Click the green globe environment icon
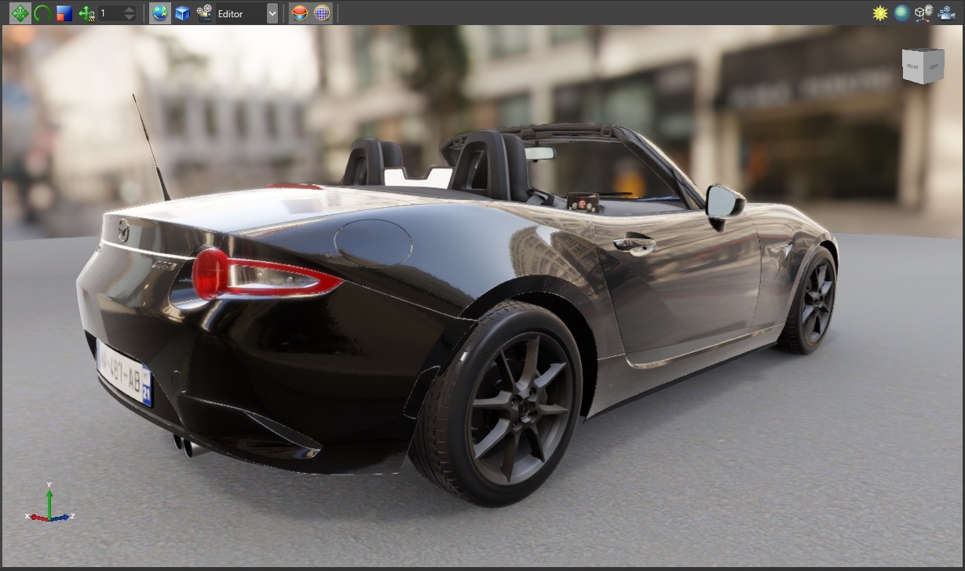 coord(902,13)
